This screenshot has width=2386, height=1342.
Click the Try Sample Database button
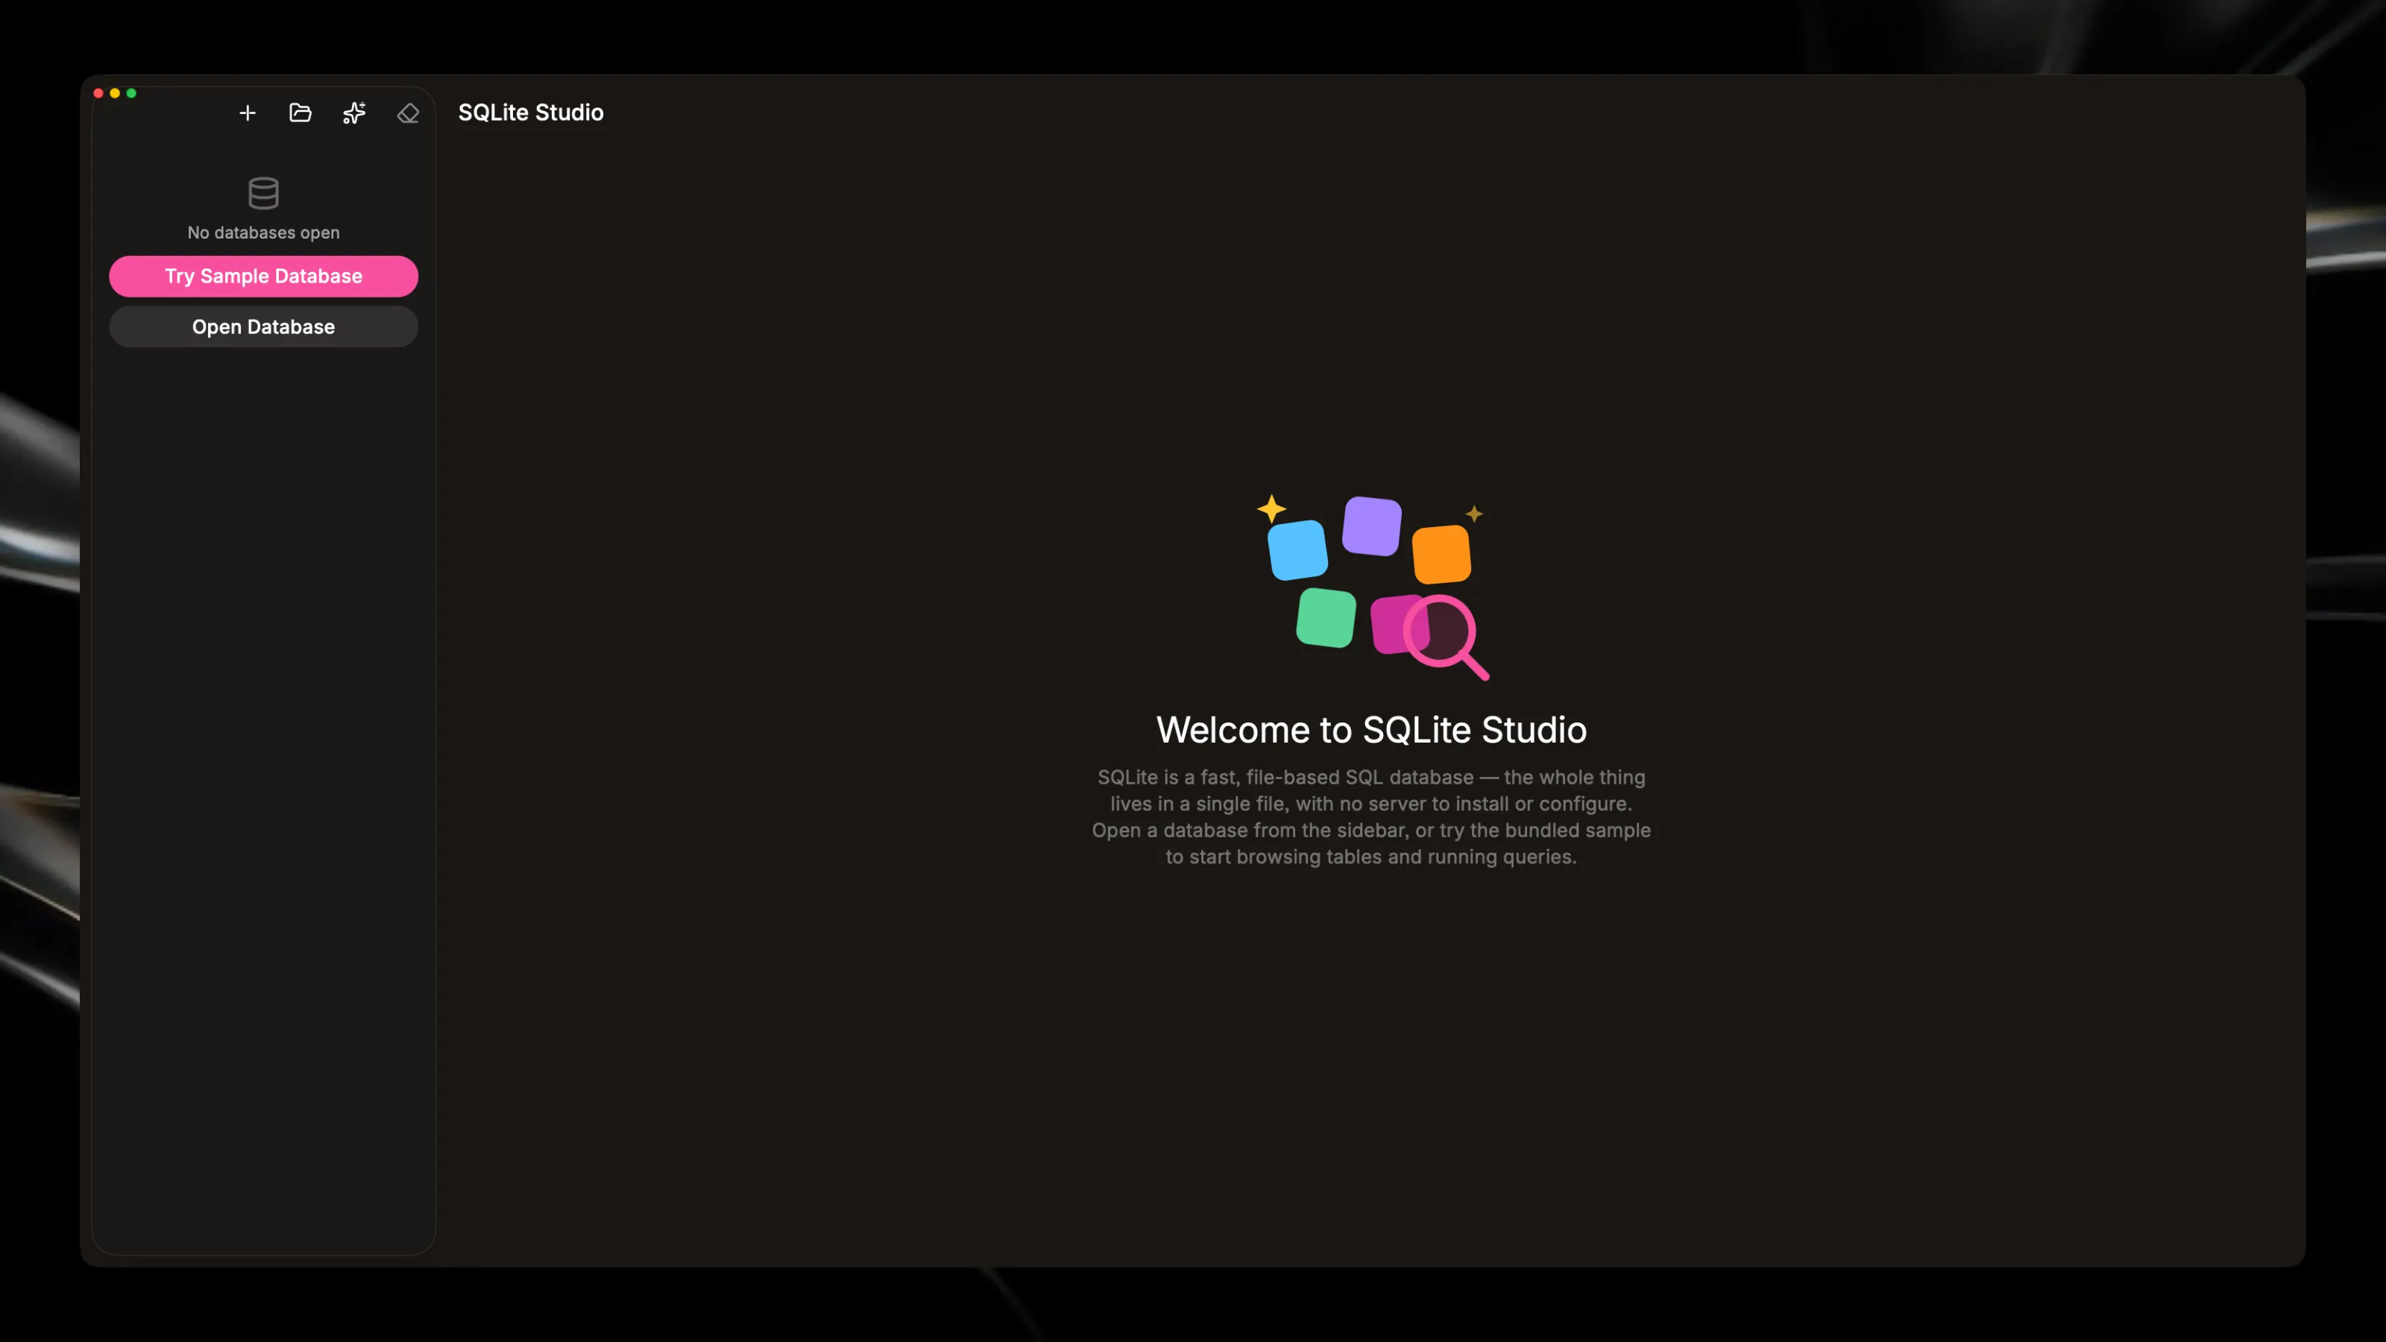tap(264, 276)
